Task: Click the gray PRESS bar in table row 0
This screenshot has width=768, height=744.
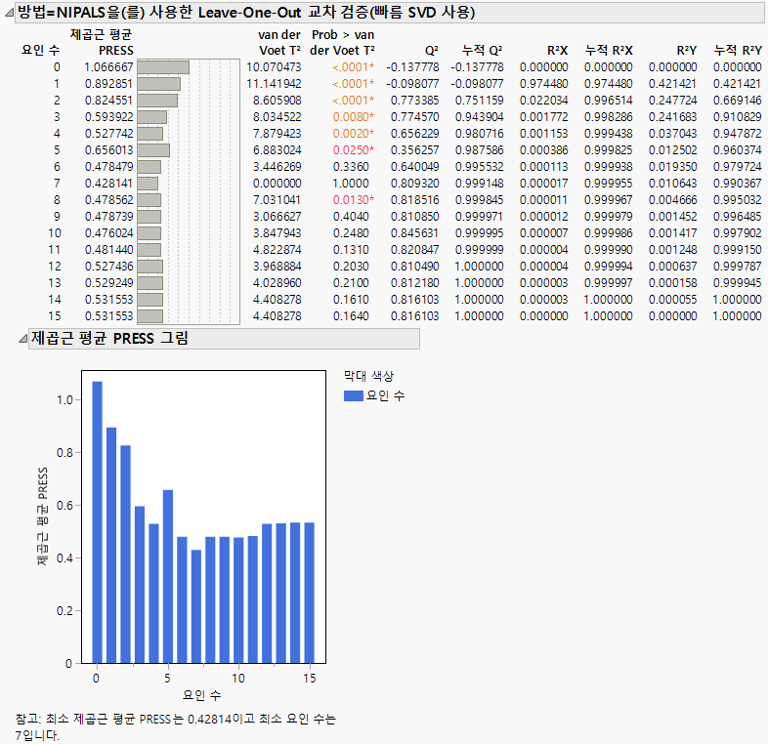Action: pyautogui.click(x=163, y=67)
